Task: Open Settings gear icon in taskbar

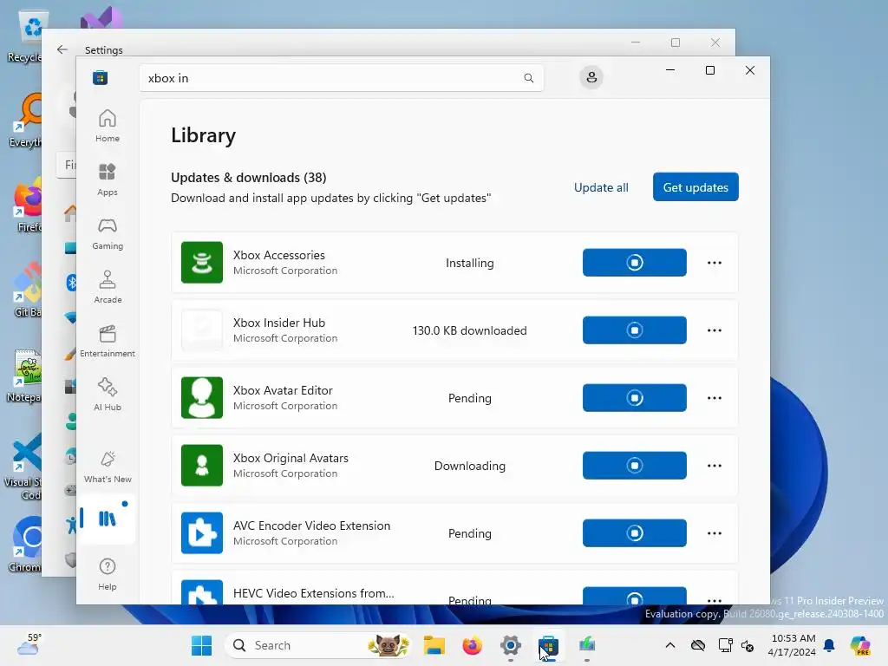Action: pos(510,645)
